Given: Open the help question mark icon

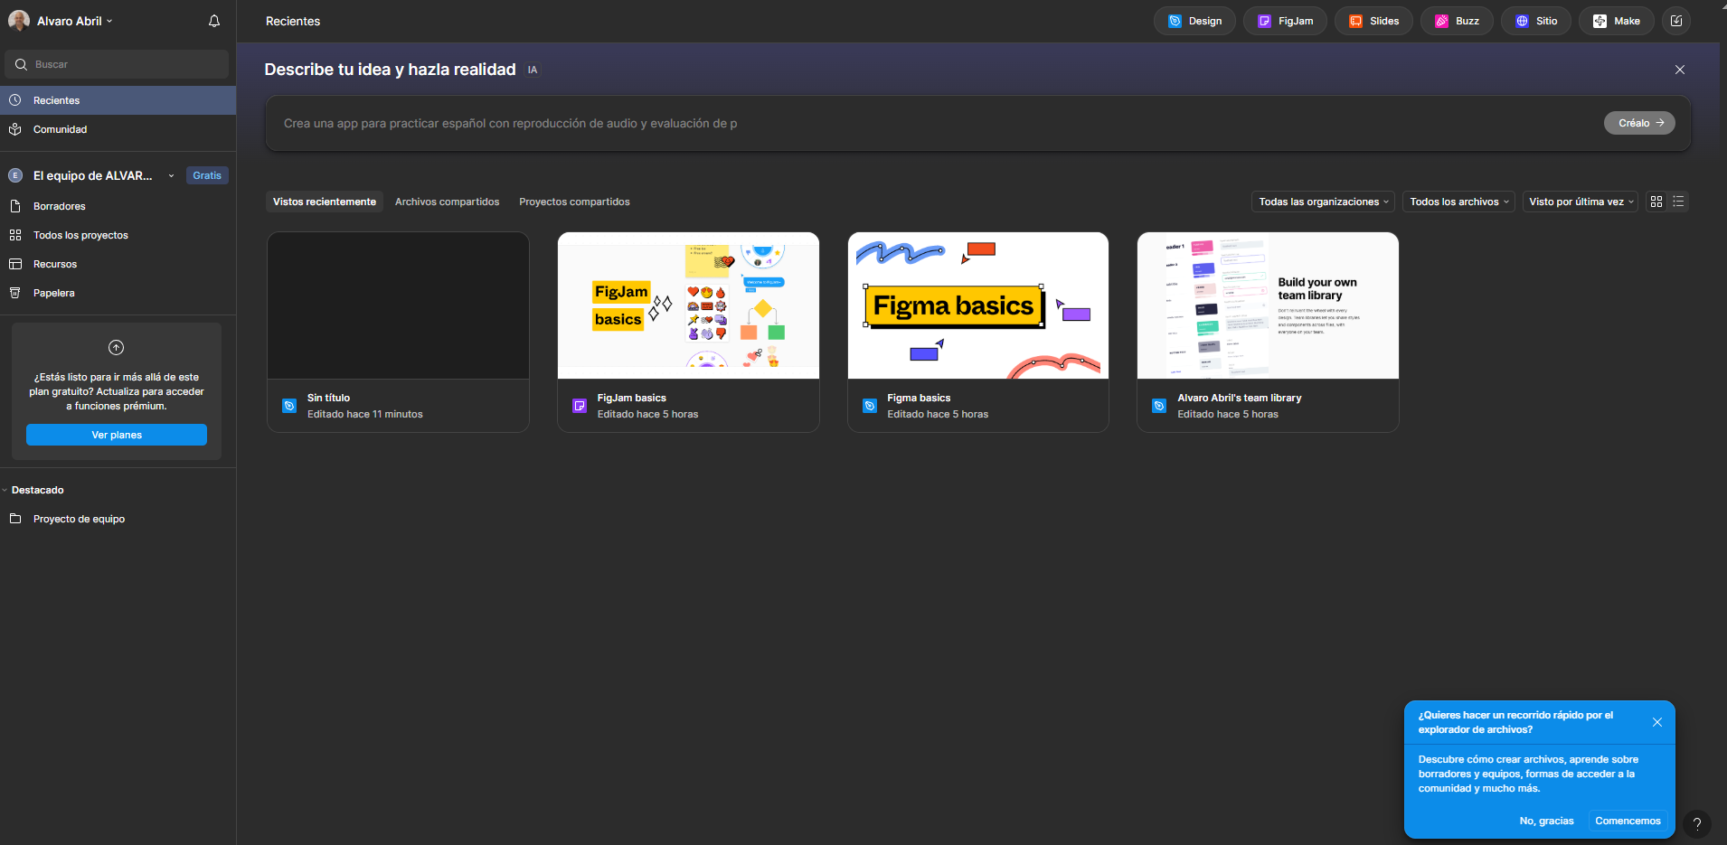Looking at the screenshot, I should tap(1697, 823).
